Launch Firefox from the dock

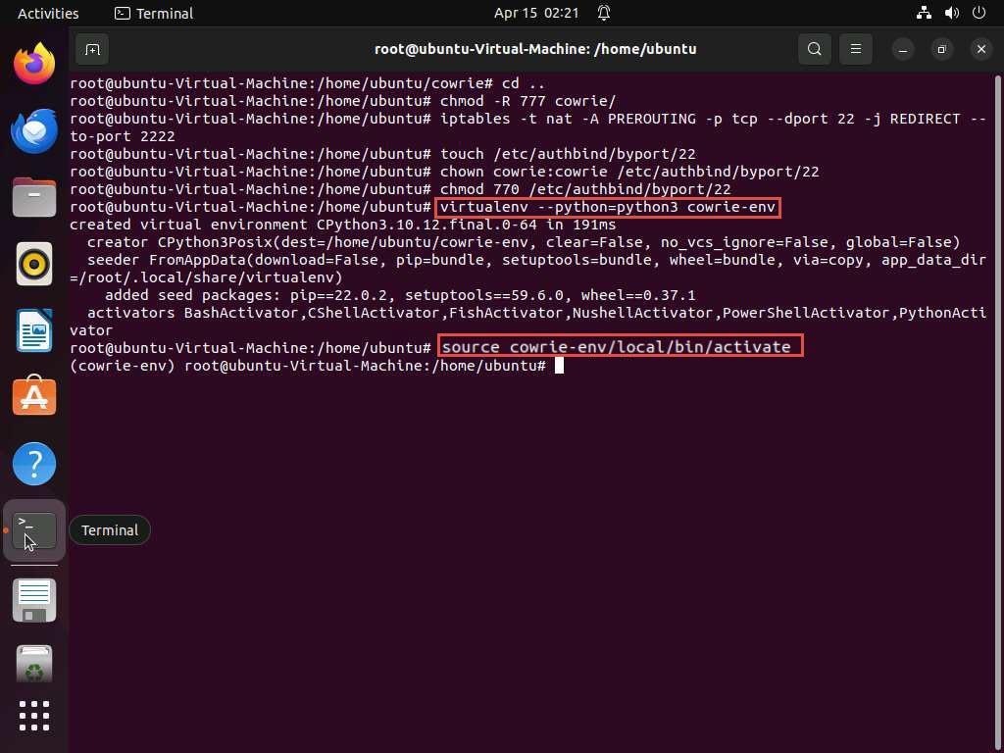[34, 65]
